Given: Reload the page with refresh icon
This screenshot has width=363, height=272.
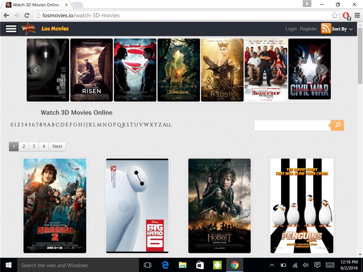Looking at the screenshot, I should tap(27, 15).
